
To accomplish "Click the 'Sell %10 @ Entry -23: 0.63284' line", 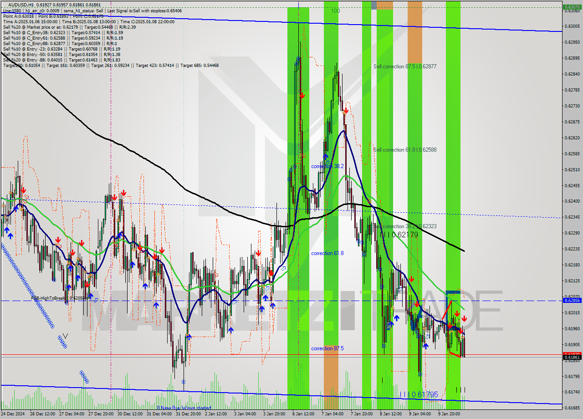I will [x=61, y=49].
